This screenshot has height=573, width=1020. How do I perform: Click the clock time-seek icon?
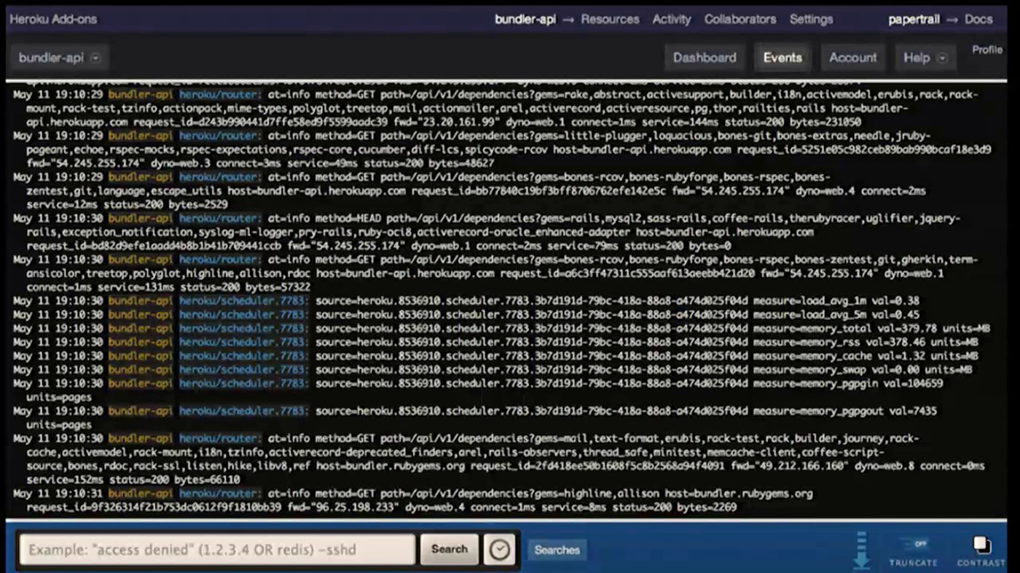pos(499,550)
